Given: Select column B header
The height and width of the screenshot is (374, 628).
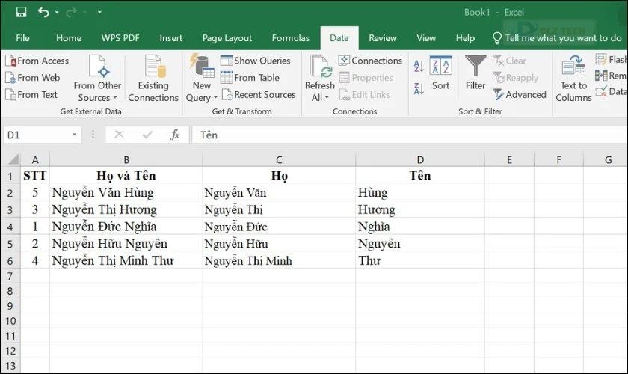Looking at the screenshot, I should 126,160.
